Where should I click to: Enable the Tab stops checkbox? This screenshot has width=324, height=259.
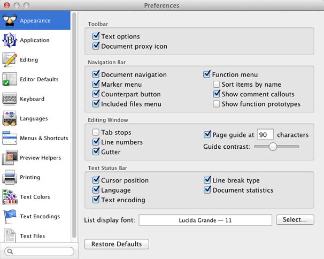click(x=96, y=132)
